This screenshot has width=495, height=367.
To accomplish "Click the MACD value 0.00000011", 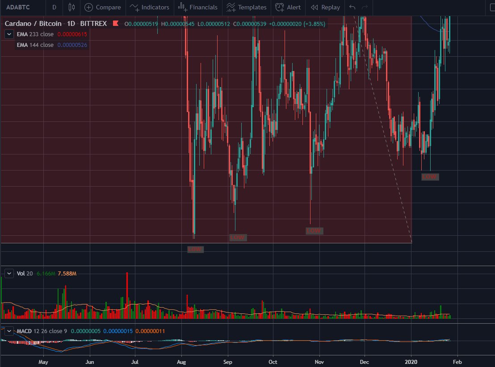I will pyautogui.click(x=150, y=331).
